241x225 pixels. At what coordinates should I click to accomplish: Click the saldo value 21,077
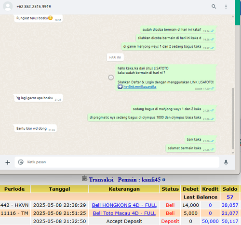230,213
